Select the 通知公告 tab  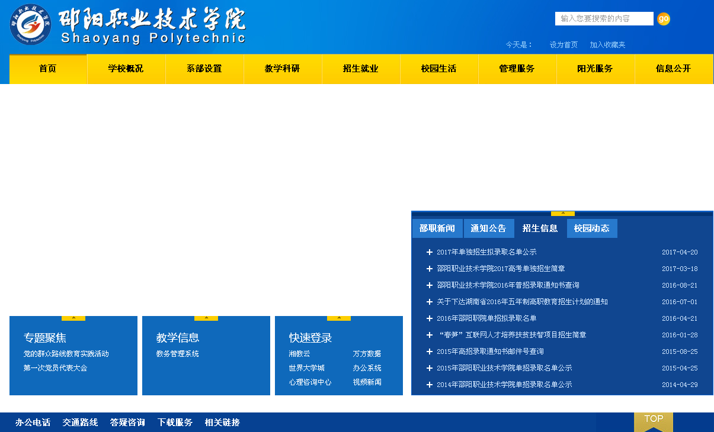(488, 228)
